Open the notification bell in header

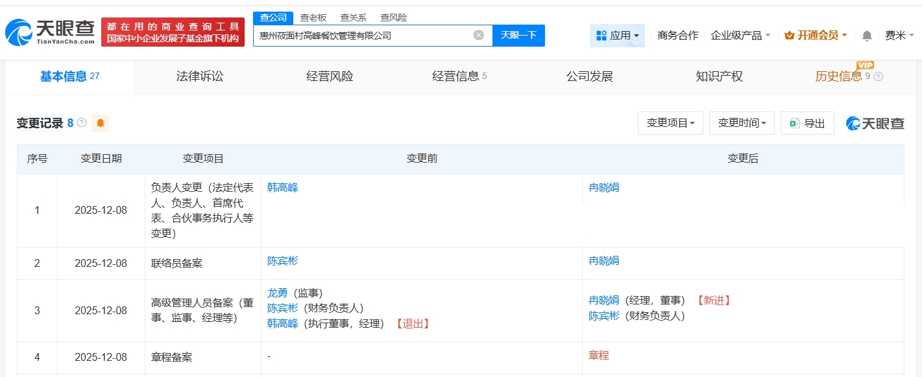867,36
